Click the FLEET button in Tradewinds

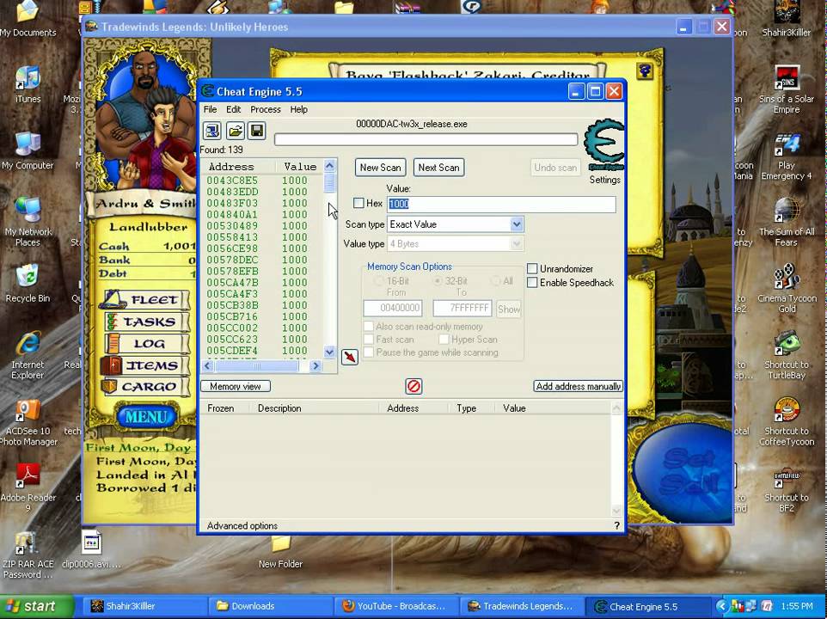click(146, 299)
